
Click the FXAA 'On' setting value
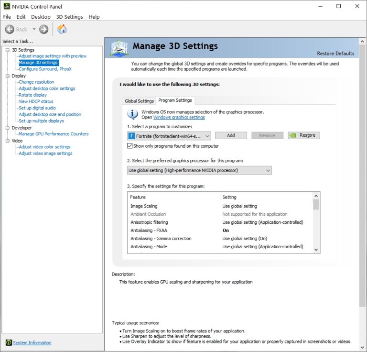pyautogui.click(x=226, y=231)
